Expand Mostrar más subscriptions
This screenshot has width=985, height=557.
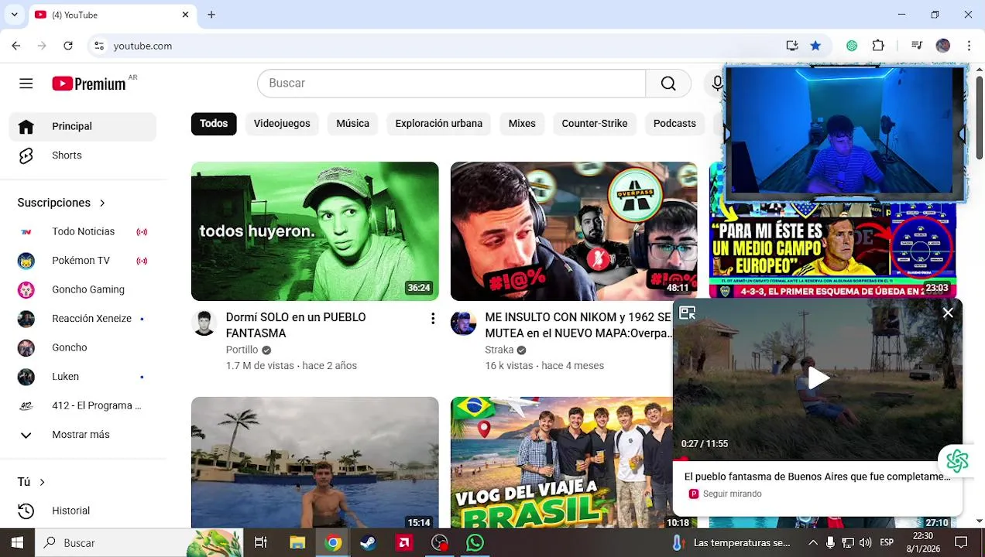pyautogui.click(x=82, y=435)
